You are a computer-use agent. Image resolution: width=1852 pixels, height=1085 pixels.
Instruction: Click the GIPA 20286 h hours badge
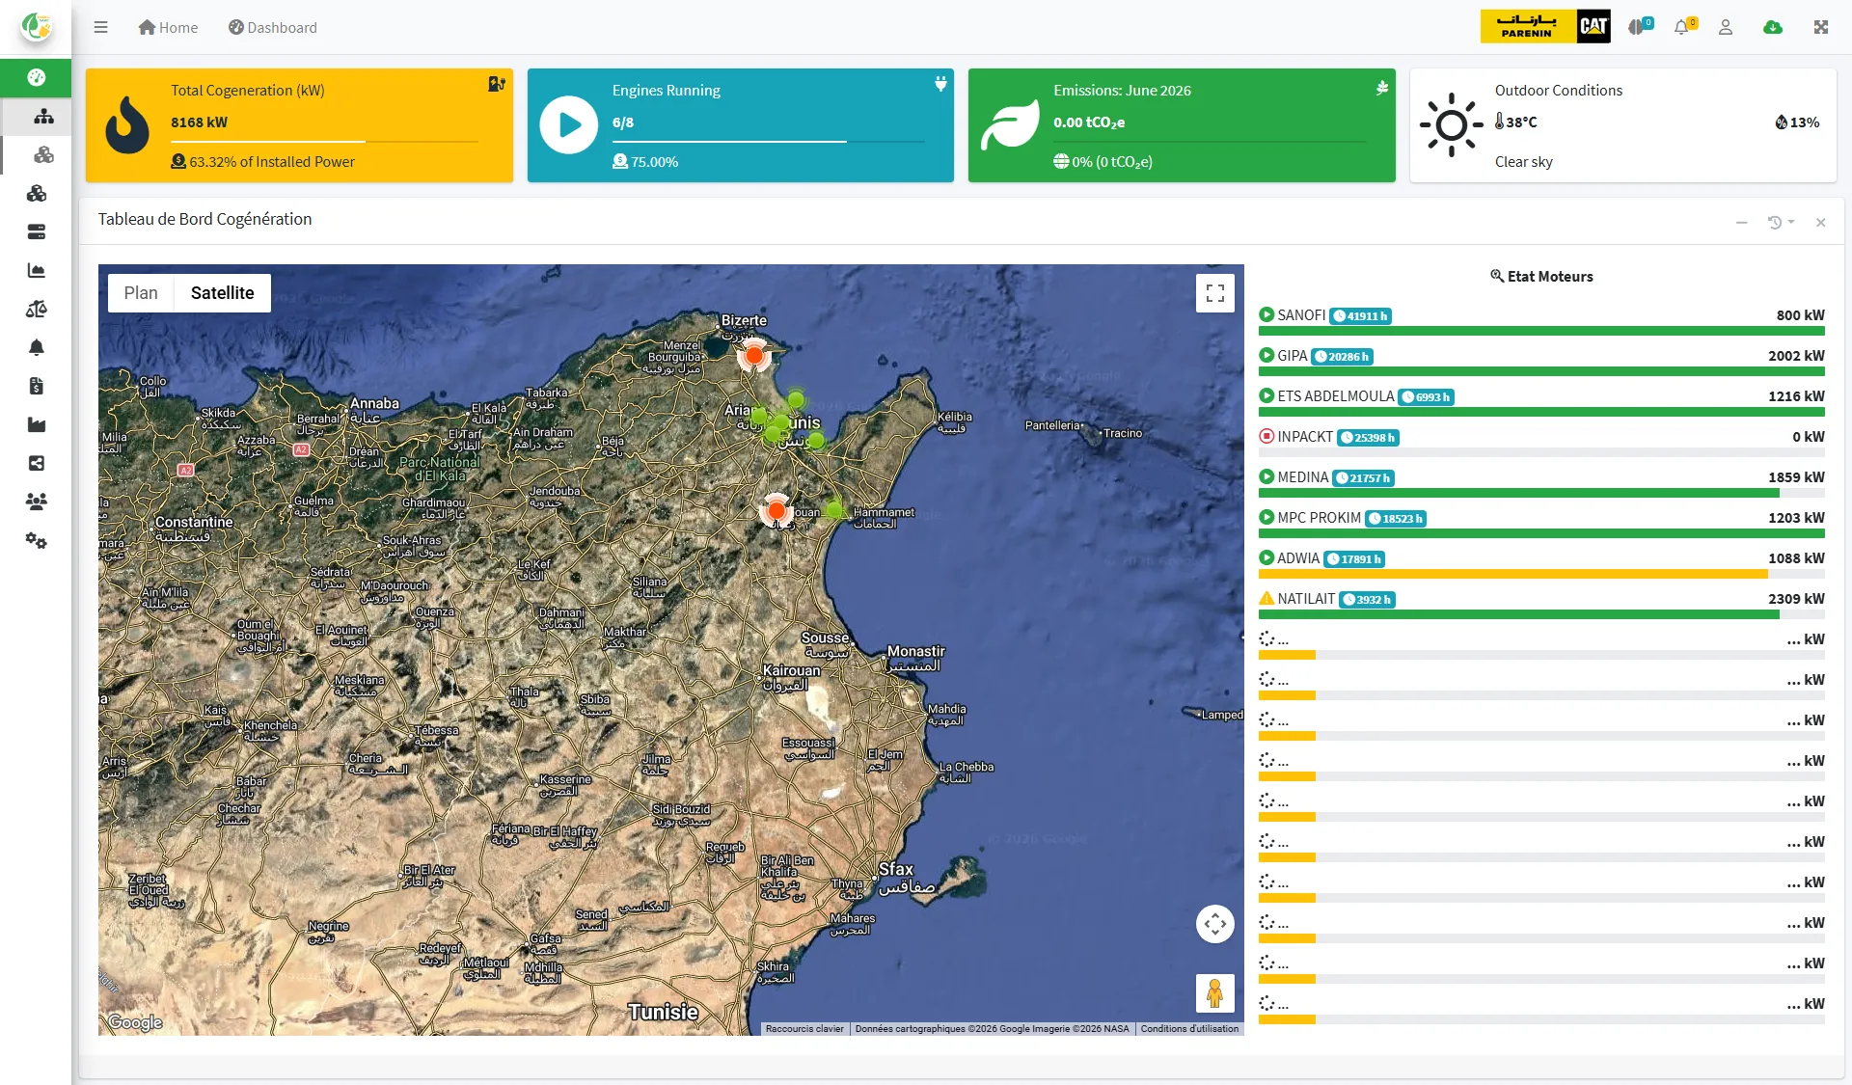point(1343,357)
